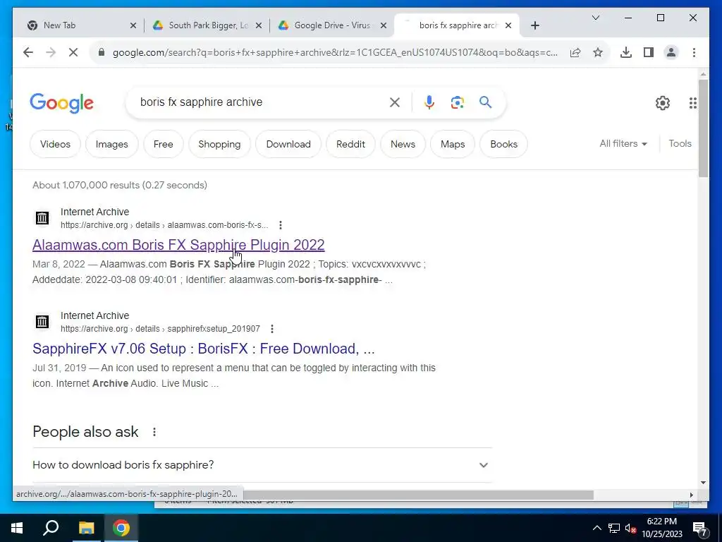Search by image with Google Lens icon
This screenshot has height=542, width=722.
click(457, 102)
